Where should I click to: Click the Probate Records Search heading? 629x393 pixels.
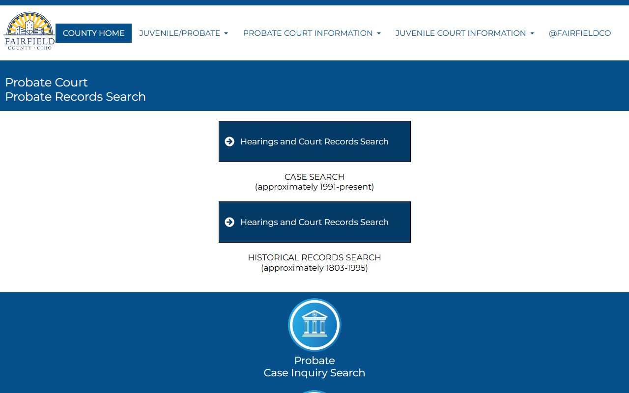(x=75, y=96)
